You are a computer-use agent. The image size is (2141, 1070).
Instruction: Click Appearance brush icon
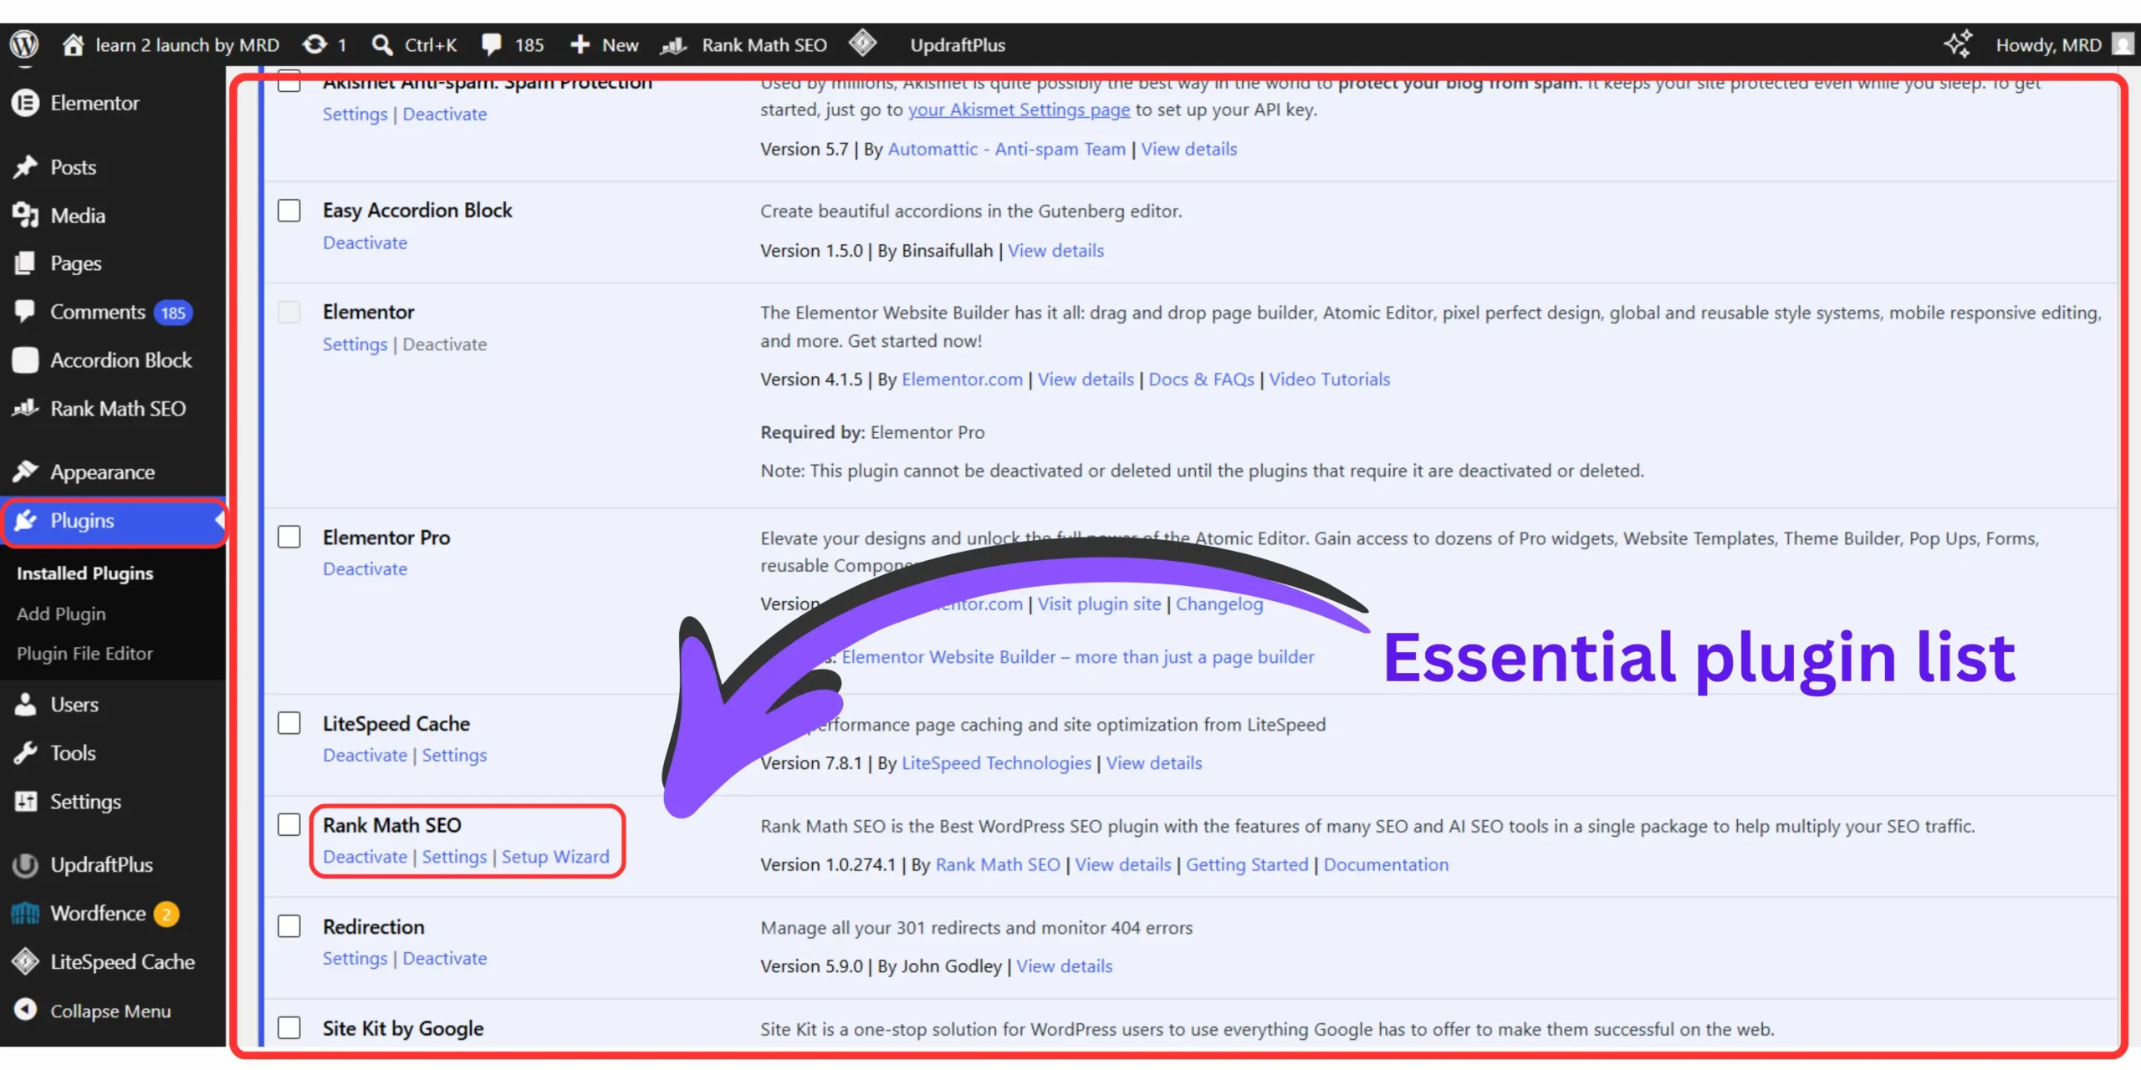coord(25,471)
